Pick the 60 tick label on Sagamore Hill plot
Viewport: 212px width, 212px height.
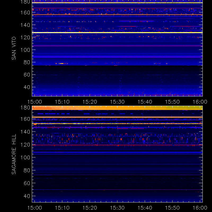click(27, 183)
